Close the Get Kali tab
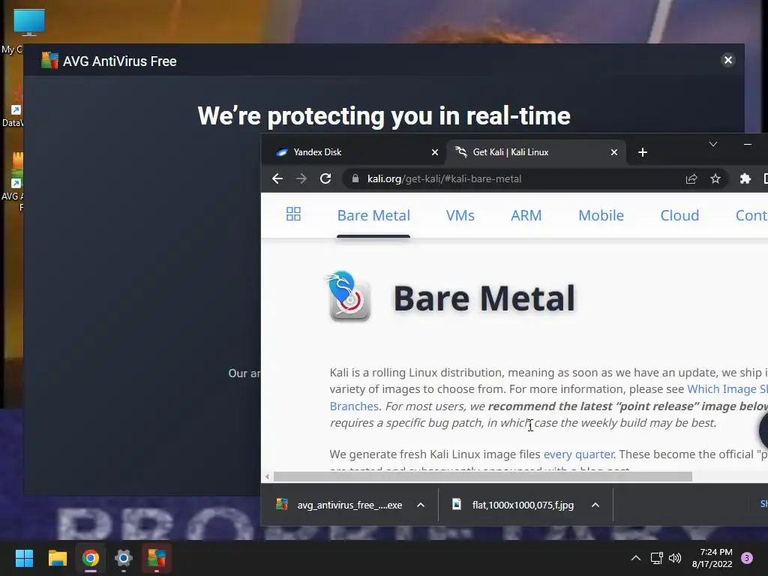Viewport: 768px width, 576px height. (613, 152)
